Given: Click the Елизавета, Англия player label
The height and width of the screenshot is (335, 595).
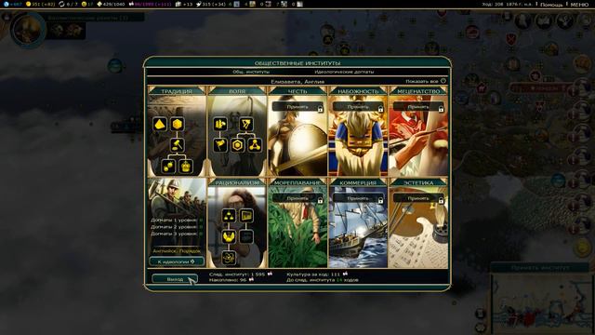Looking at the screenshot, I should (297, 81).
